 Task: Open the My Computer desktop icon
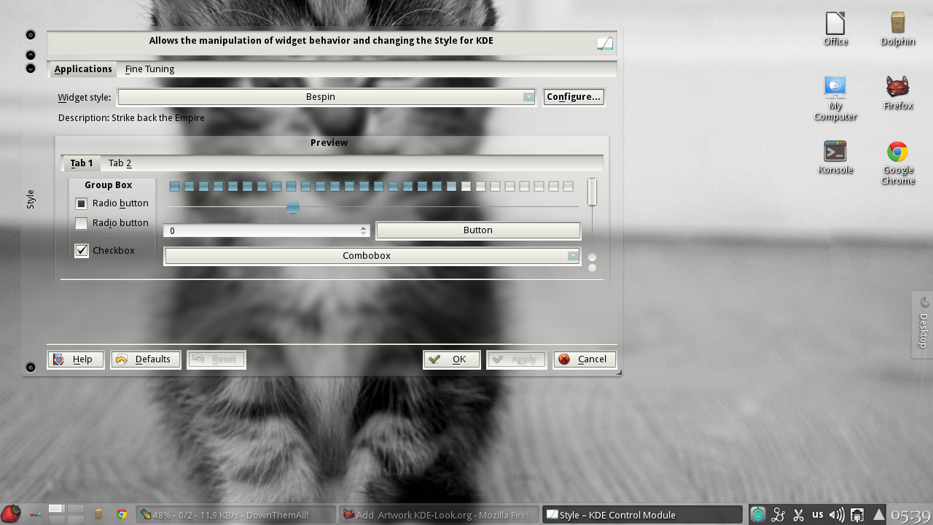coord(835,98)
